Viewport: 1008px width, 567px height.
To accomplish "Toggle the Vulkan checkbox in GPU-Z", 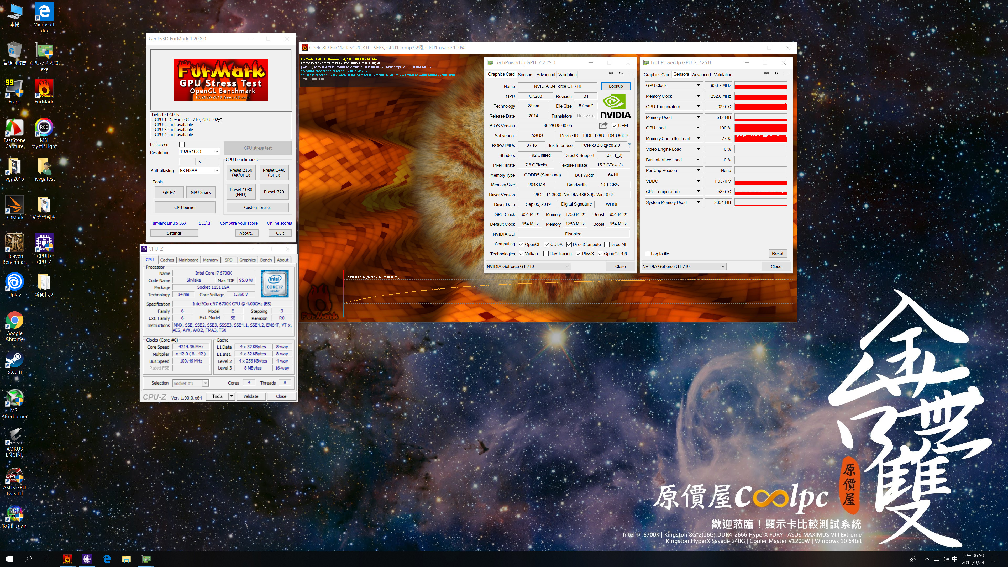I will (x=521, y=254).
